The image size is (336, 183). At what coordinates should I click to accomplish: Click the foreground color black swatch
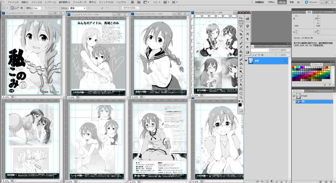coord(240,105)
